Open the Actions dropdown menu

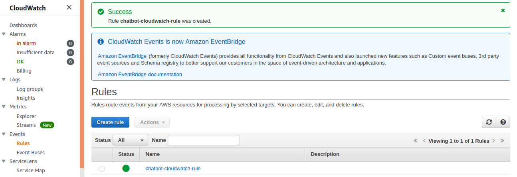152,122
